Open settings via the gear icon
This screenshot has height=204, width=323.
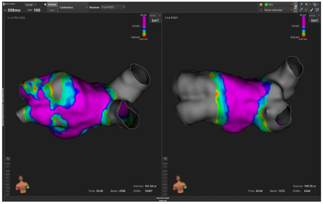coord(45,4)
